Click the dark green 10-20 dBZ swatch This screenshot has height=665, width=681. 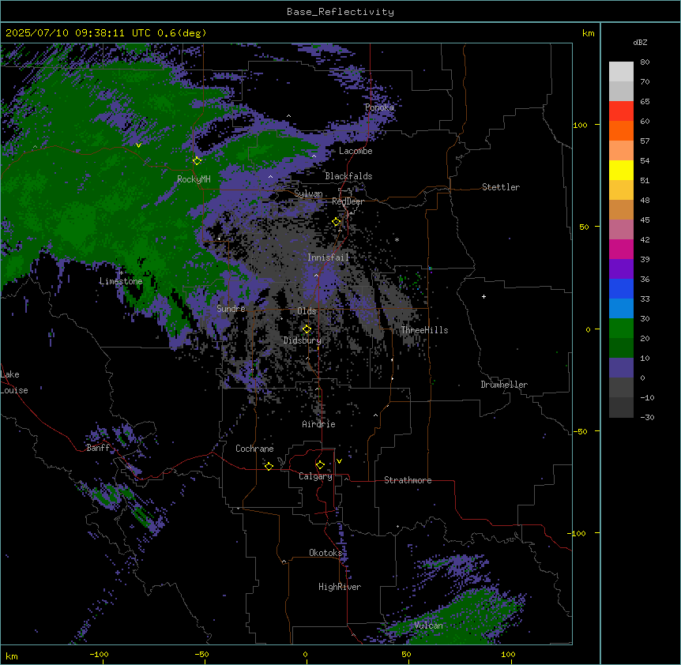[x=621, y=348]
